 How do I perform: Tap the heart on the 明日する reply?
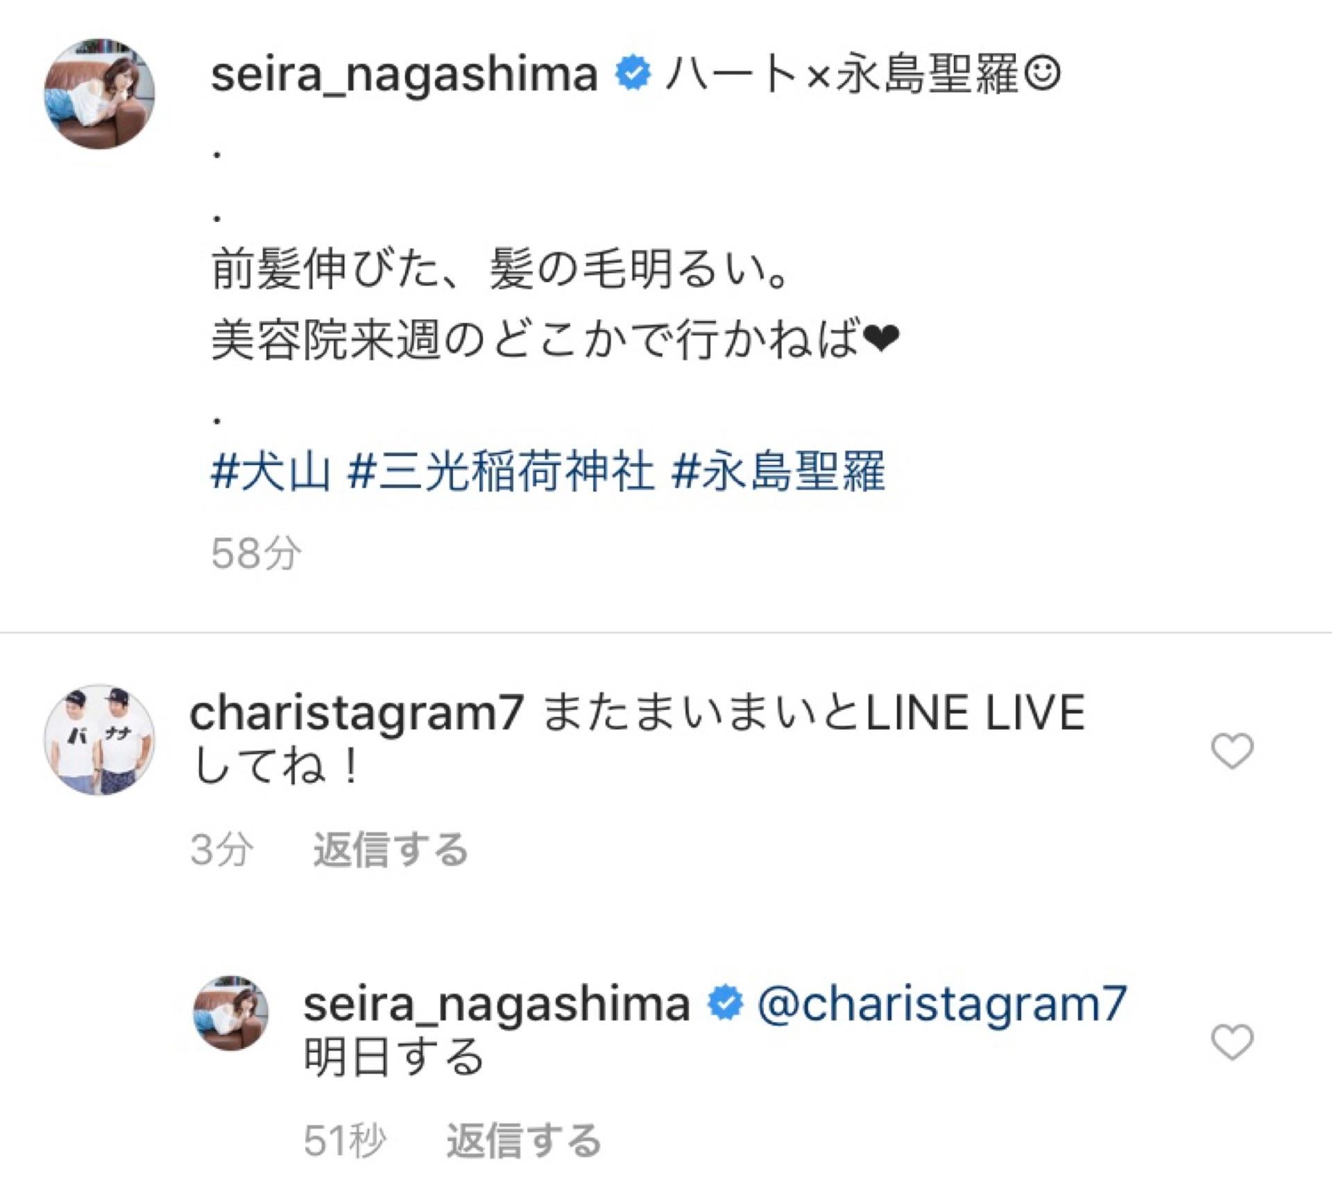tap(1232, 1043)
